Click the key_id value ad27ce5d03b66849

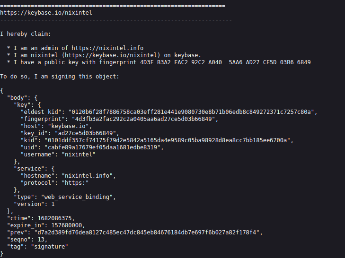click(x=85, y=133)
